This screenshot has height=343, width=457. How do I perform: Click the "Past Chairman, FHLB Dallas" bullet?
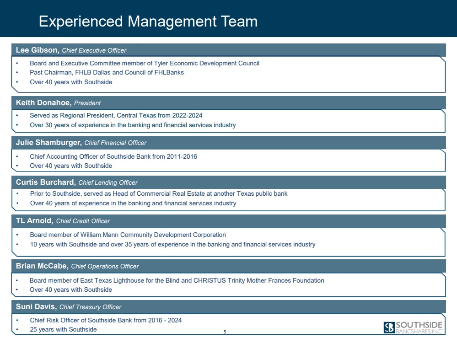click(107, 72)
